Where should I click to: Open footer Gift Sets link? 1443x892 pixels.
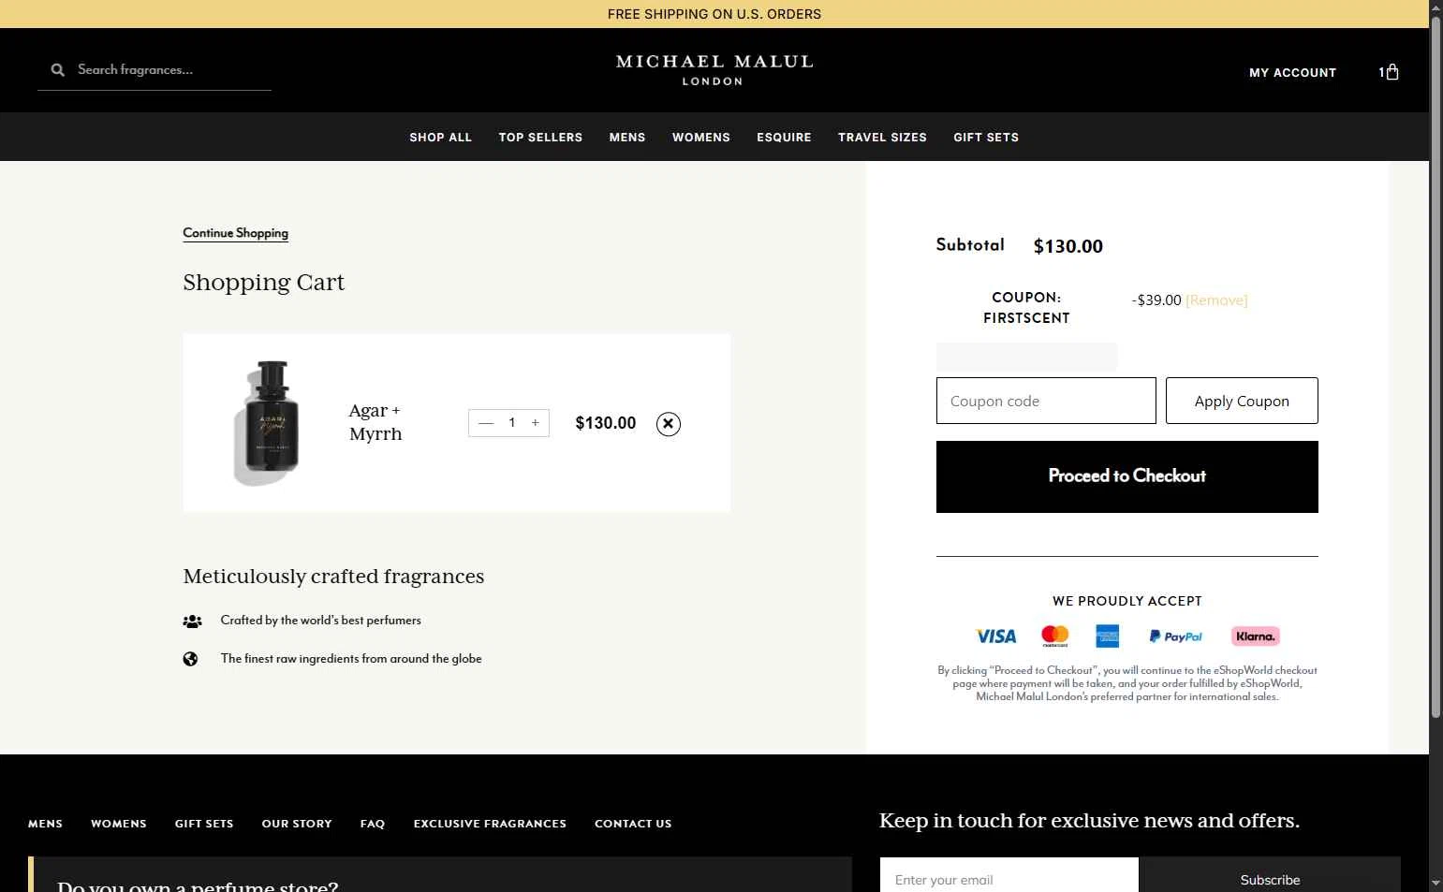(204, 824)
